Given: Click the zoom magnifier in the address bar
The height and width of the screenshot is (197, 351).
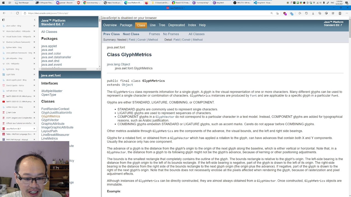Looking at the screenshot, I should (x=272, y=13).
